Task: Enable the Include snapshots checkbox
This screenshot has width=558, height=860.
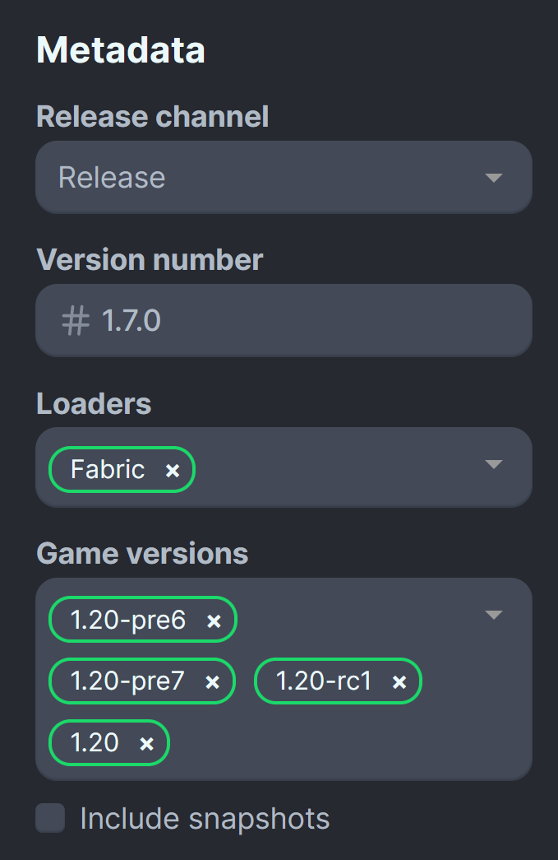Action: (x=49, y=818)
